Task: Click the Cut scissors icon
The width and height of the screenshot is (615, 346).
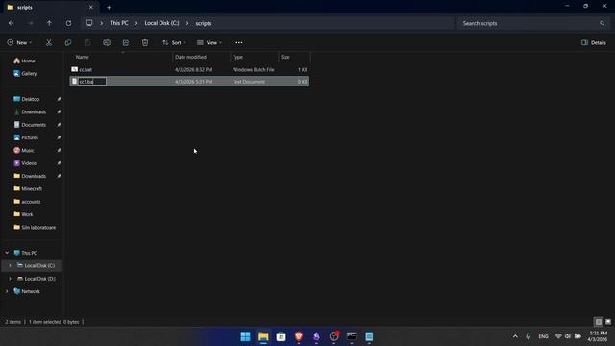Action: pyautogui.click(x=49, y=42)
